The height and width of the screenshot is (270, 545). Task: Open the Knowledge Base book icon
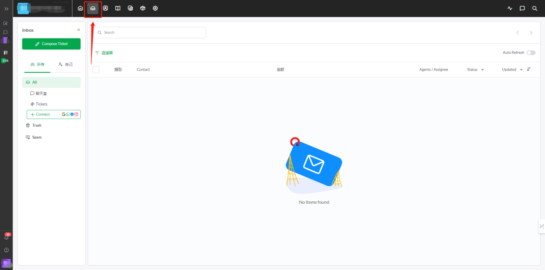tap(118, 8)
